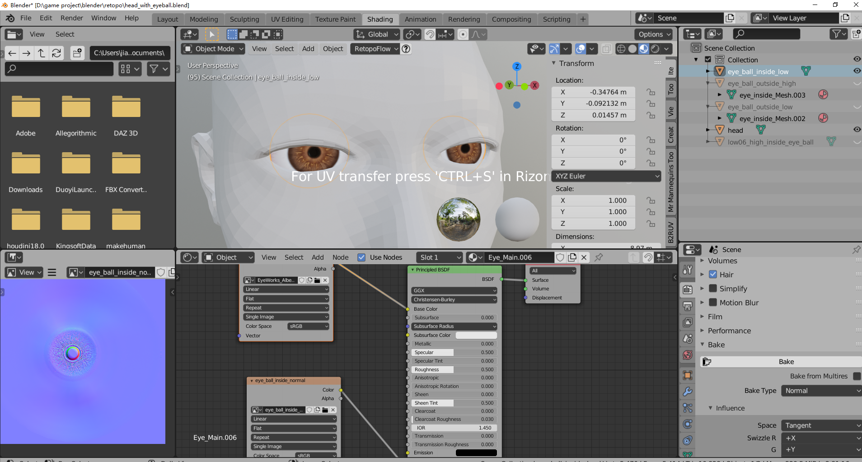Go to parent directory in file browser
Screen dimensions: 862x462
pyautogui.click(x=42, y=53)
